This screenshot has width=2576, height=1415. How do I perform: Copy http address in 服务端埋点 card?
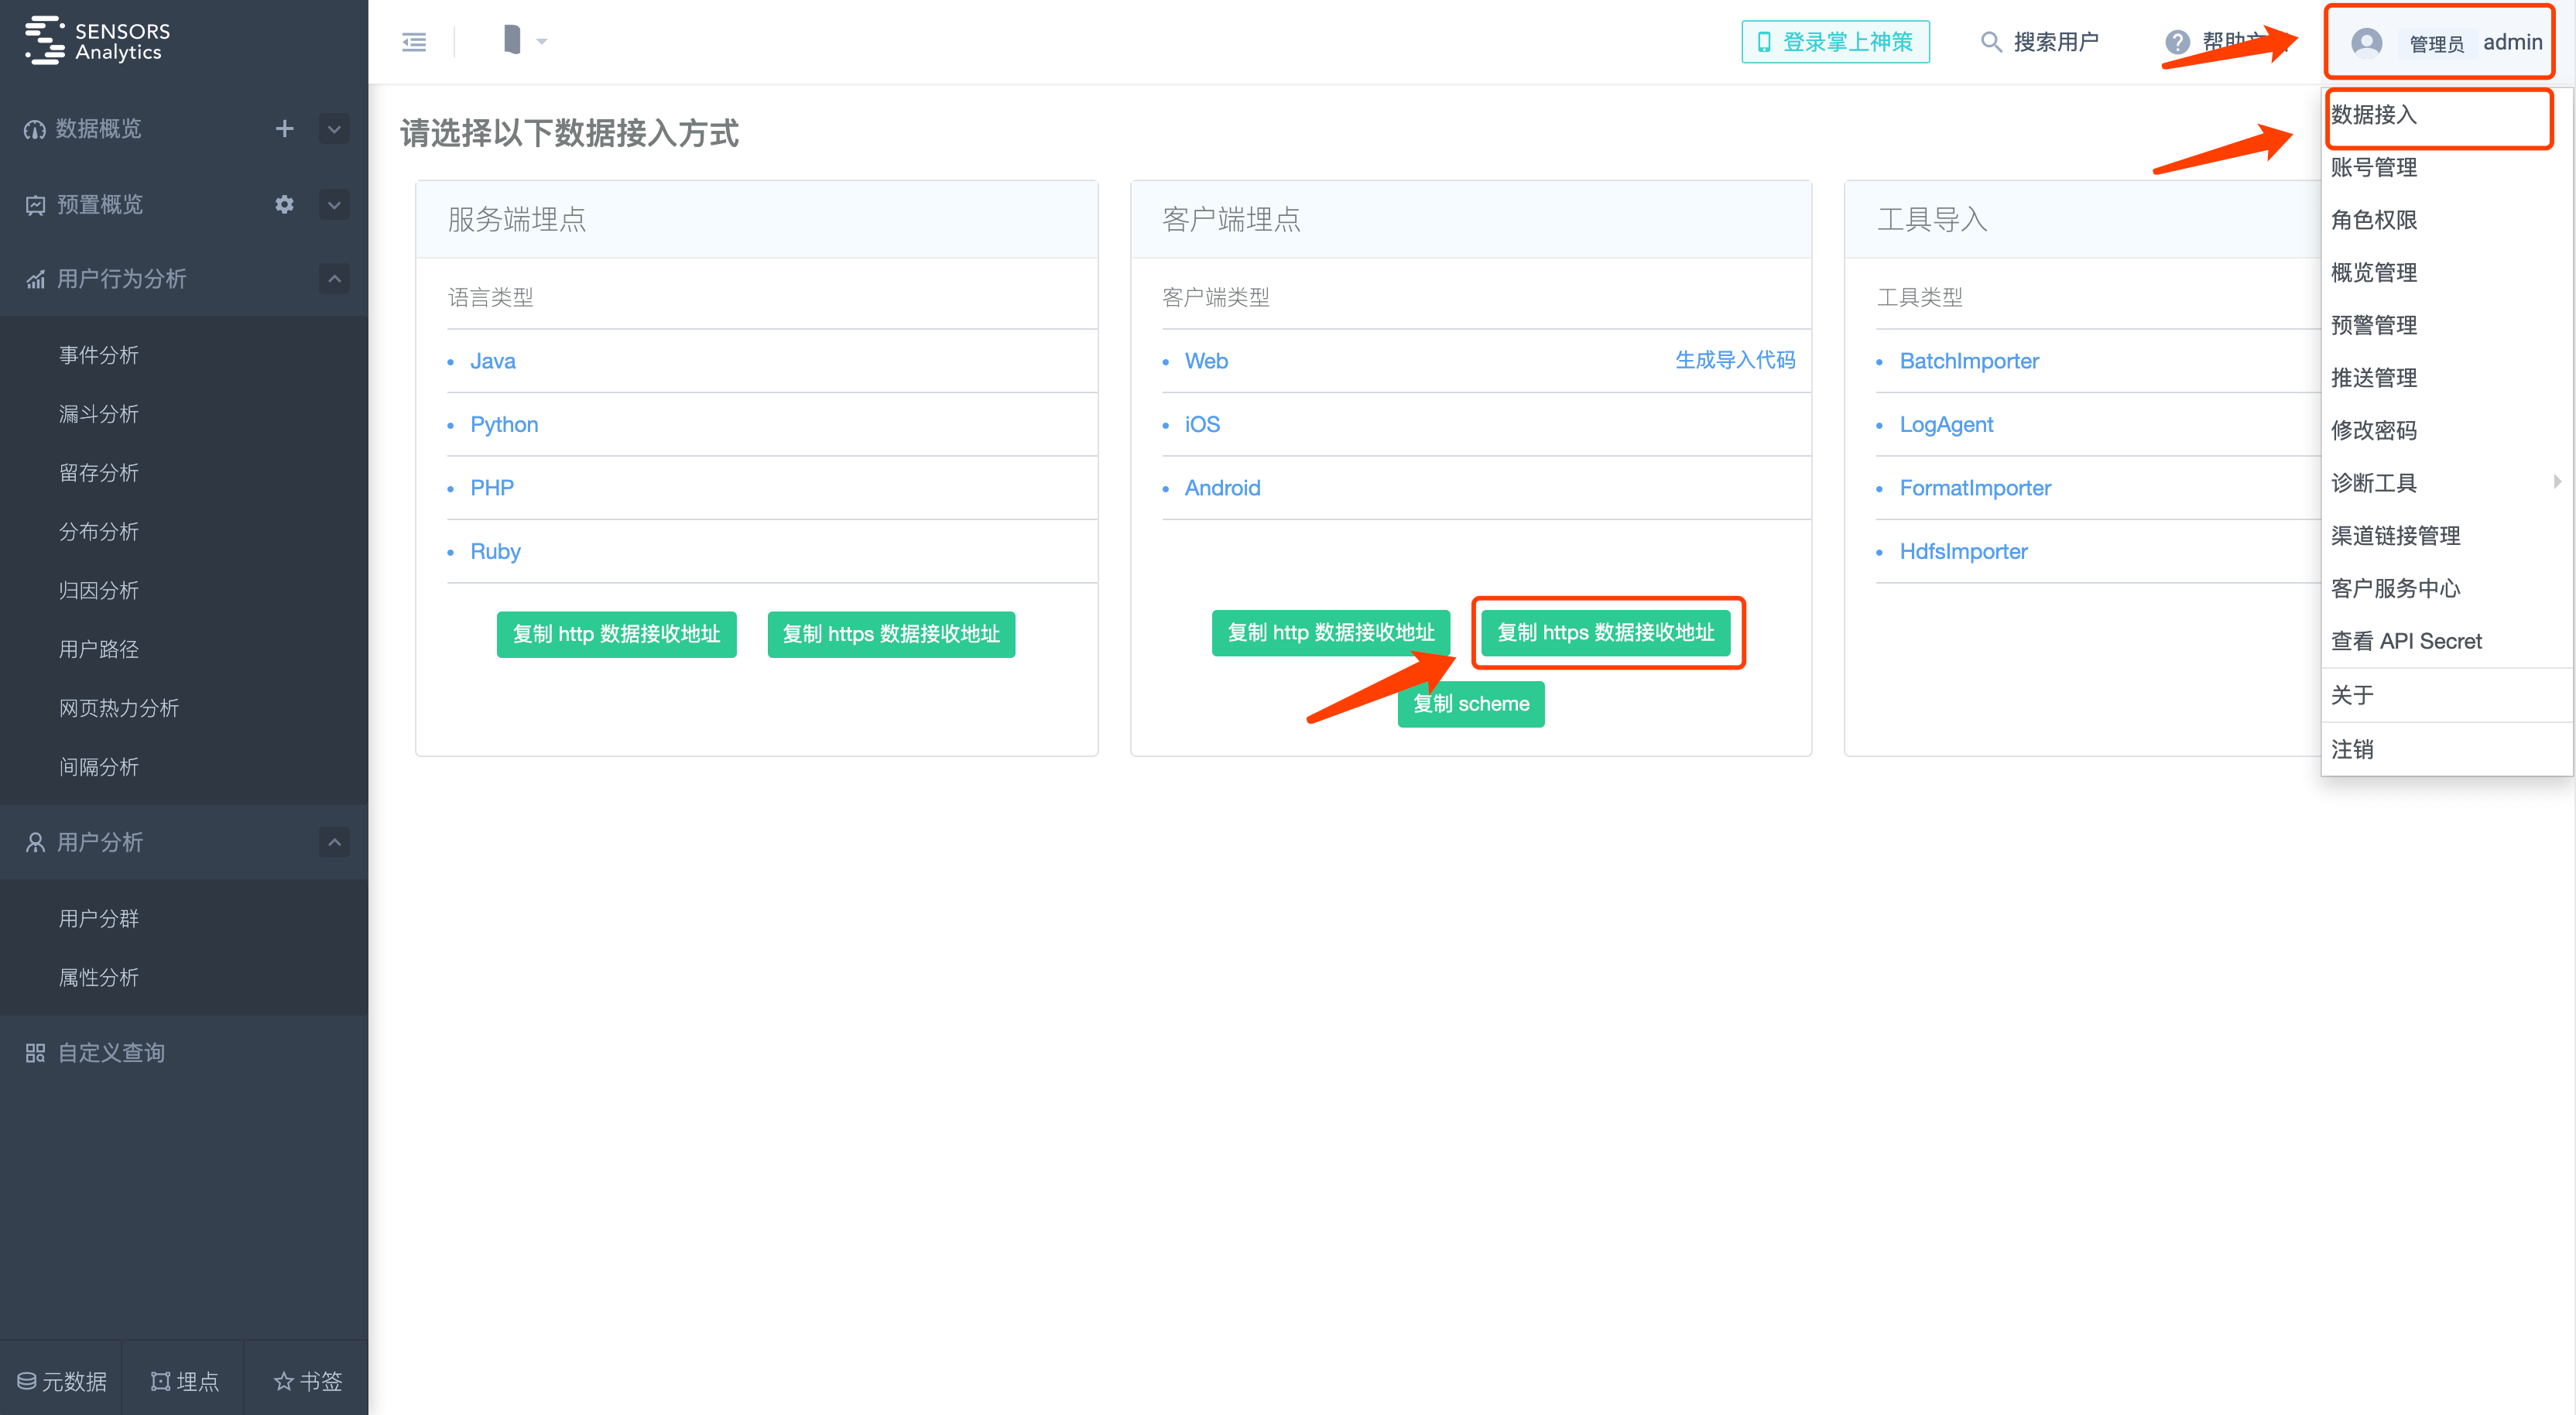[x=616, y=634]
